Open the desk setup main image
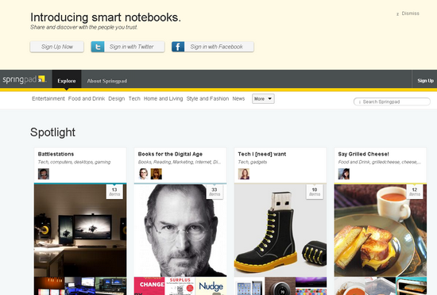Image resolution: width=437 pixels, height=295 pixels. [x=80, y=230]
